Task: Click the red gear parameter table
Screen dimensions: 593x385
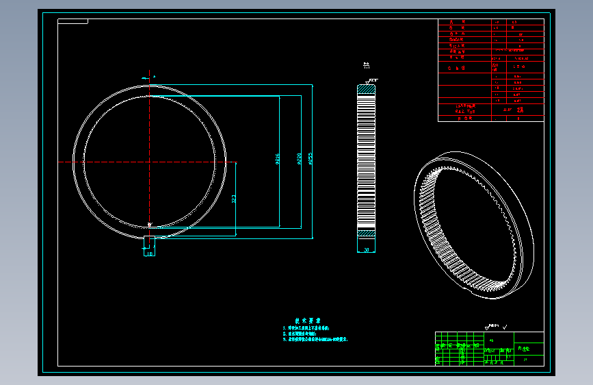Action: pos(491,70)
